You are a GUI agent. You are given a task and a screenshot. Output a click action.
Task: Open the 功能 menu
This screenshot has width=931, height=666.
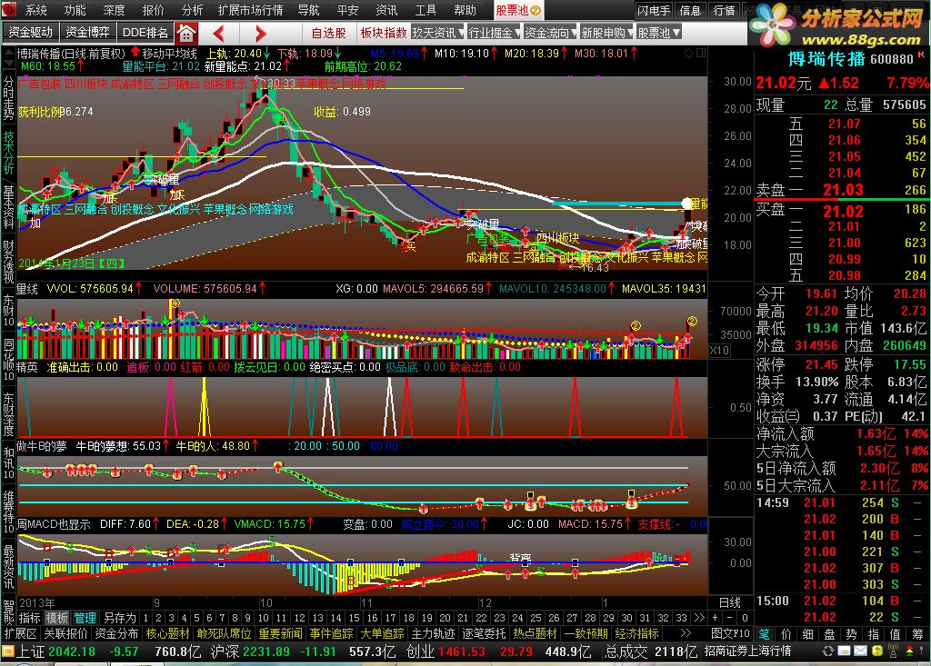click(75, 10)
